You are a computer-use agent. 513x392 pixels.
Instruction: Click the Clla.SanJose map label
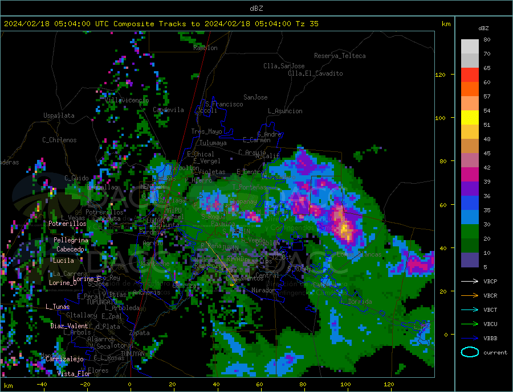[284, 66]
